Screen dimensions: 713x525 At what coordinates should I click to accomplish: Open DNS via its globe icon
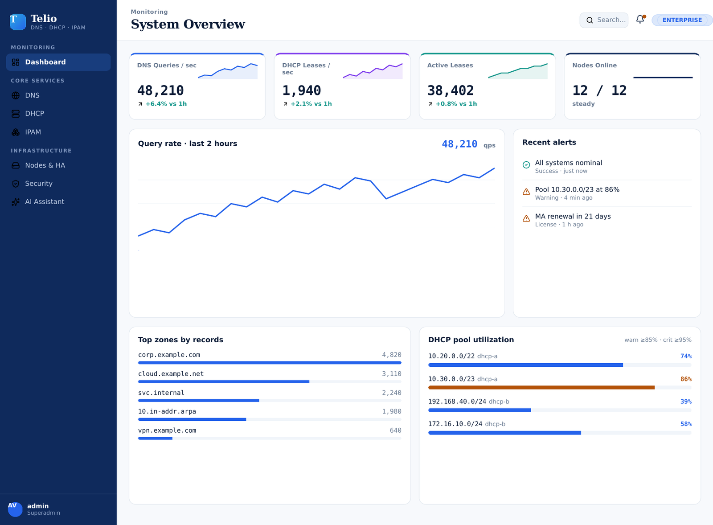pos(16,95)
